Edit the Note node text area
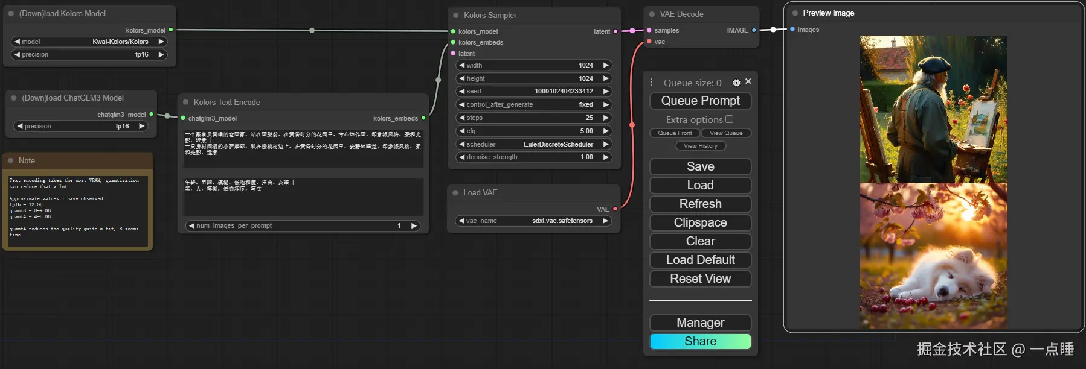 point(77,210)
